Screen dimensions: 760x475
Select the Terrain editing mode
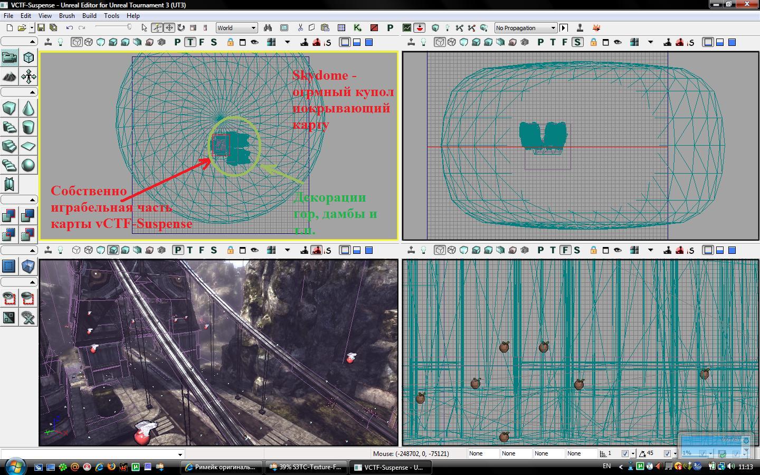tap(9, 77)
